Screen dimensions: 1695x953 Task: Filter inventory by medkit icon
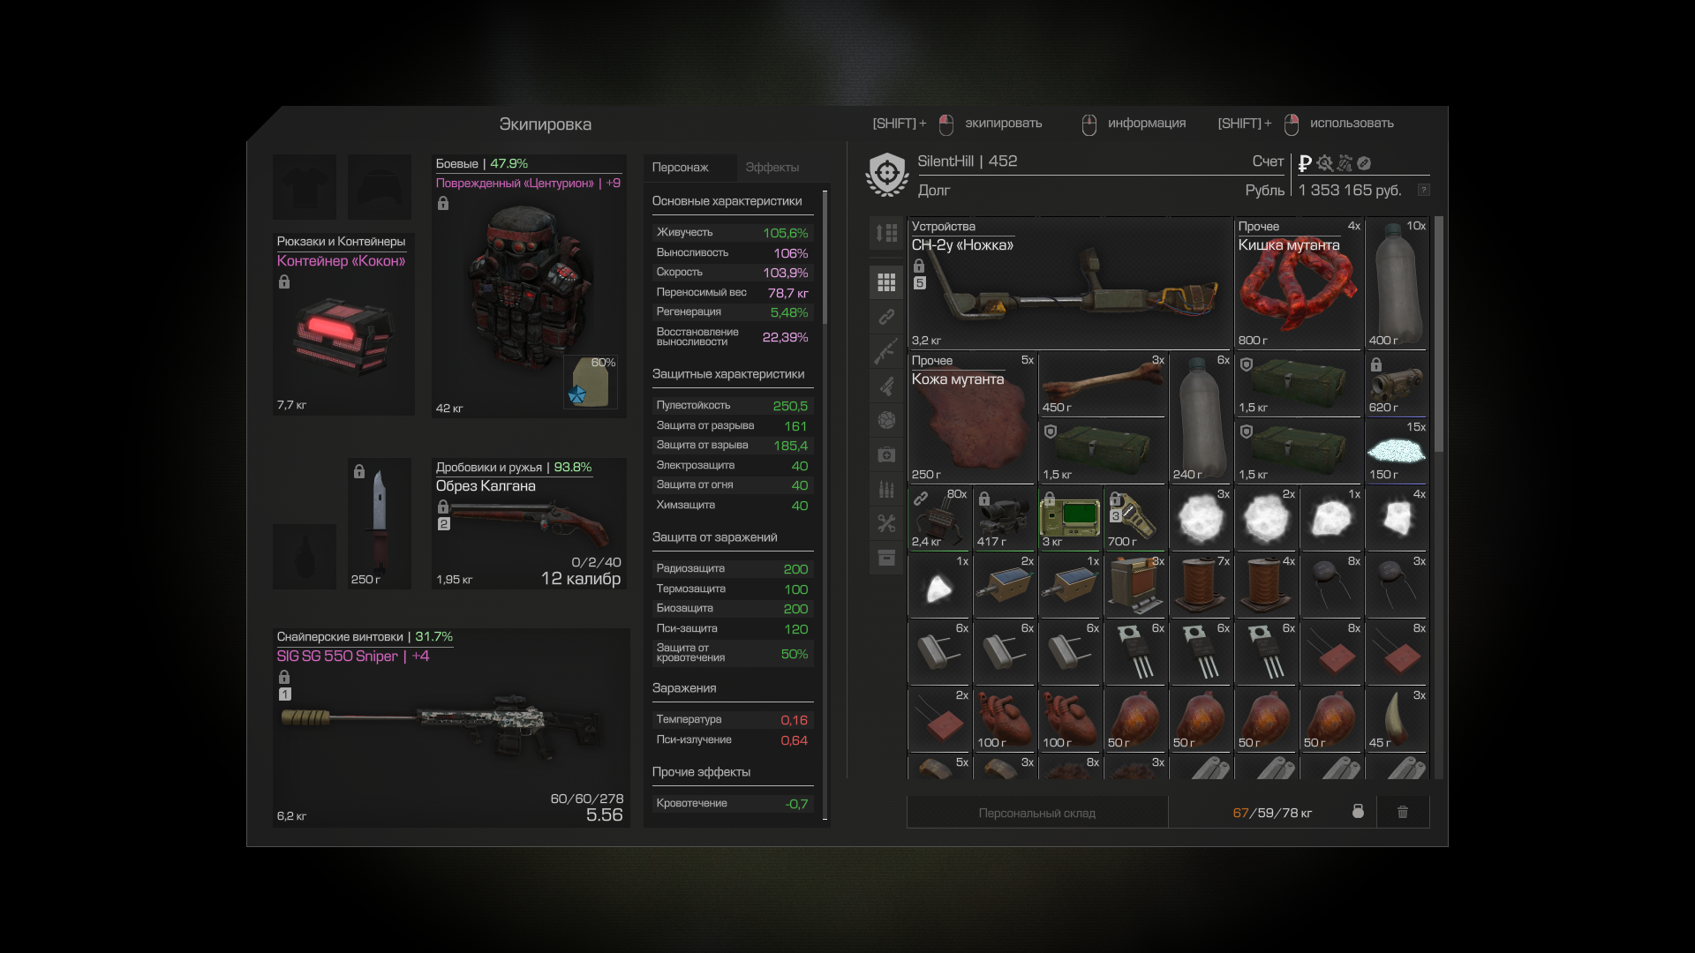click(886, 454)
